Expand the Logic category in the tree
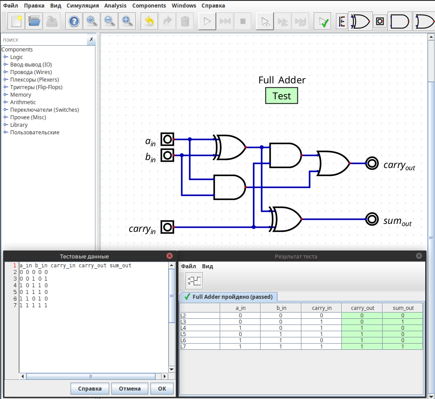Image resolution: width=435 pixels, height=399 pixels. pos(6,57)
